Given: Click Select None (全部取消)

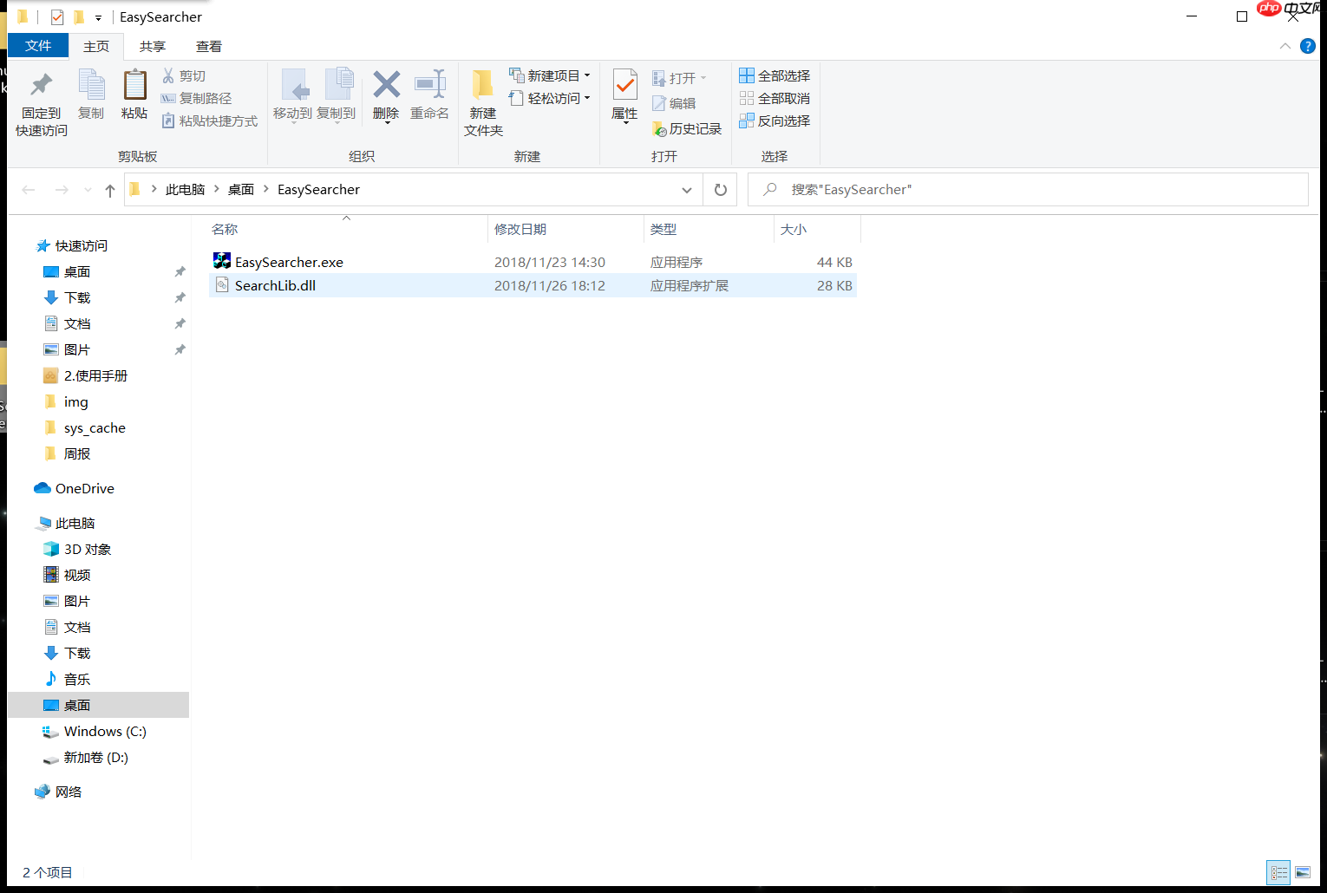Looking at the screenshot, I should click(775, 98).
